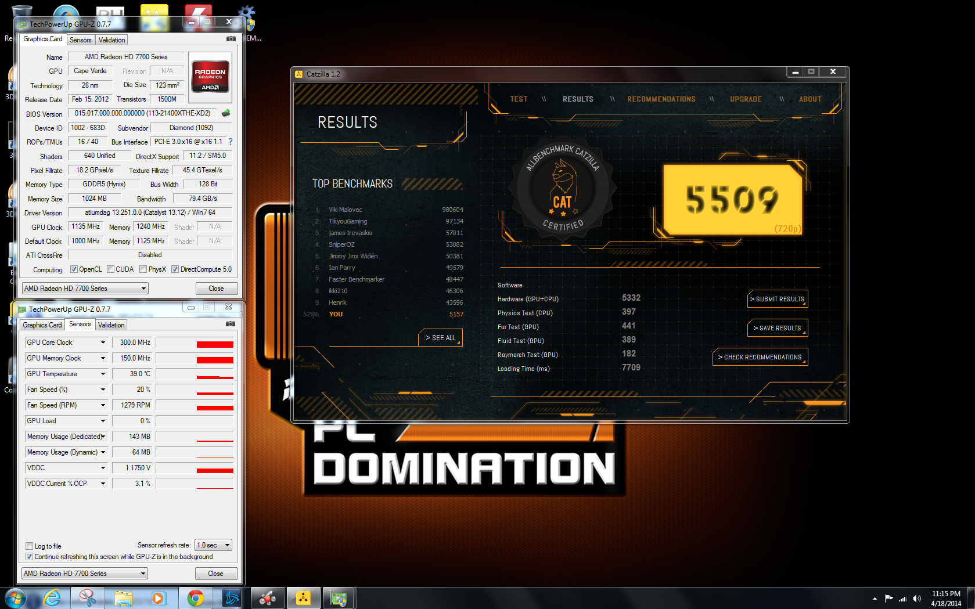
Task: Enable the Log to file checkbox
Action: [x=29, y=546]
